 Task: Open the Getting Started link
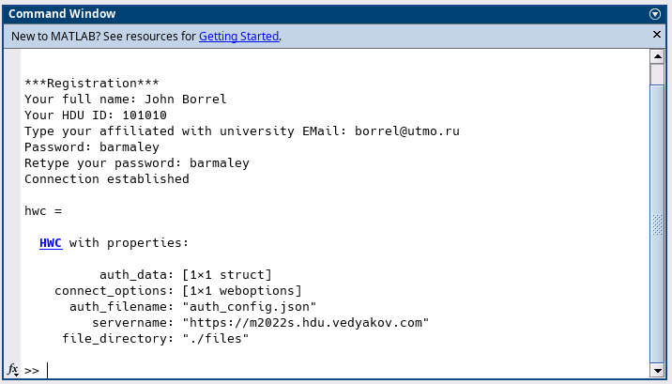pos(238,37)
